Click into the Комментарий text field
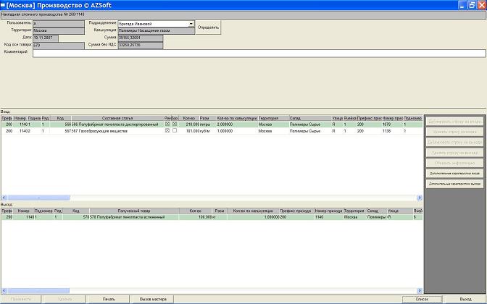Screen dimensions: 487x304 (x=258, y=52)
